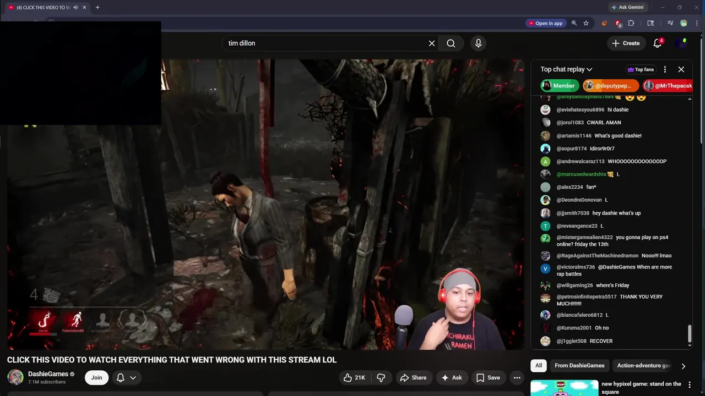Click the video player to pause playback
Screen dimensions: 705x396
265,204
